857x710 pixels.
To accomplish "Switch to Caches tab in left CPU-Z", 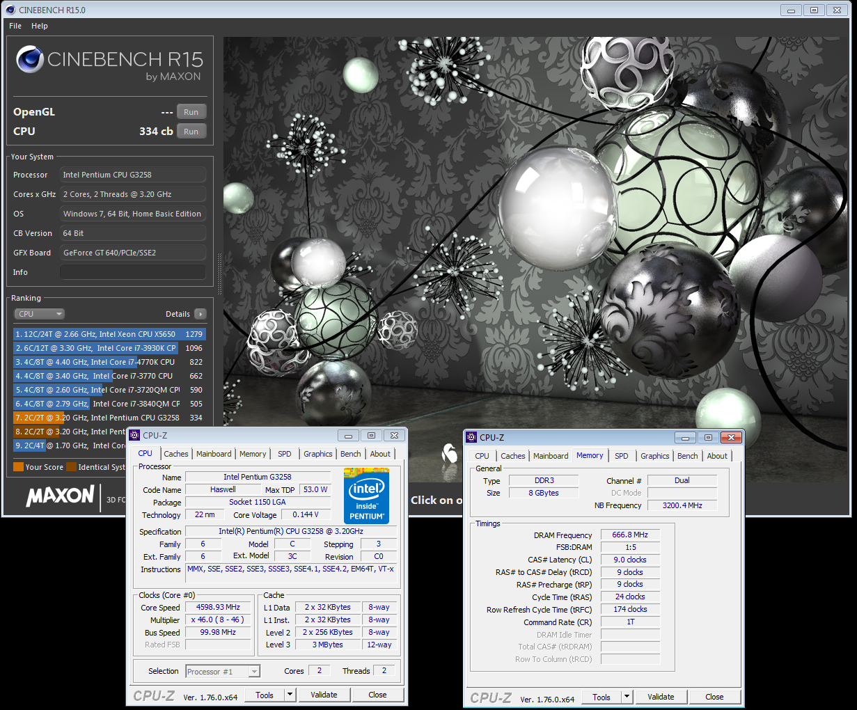I will pos(176,454).
